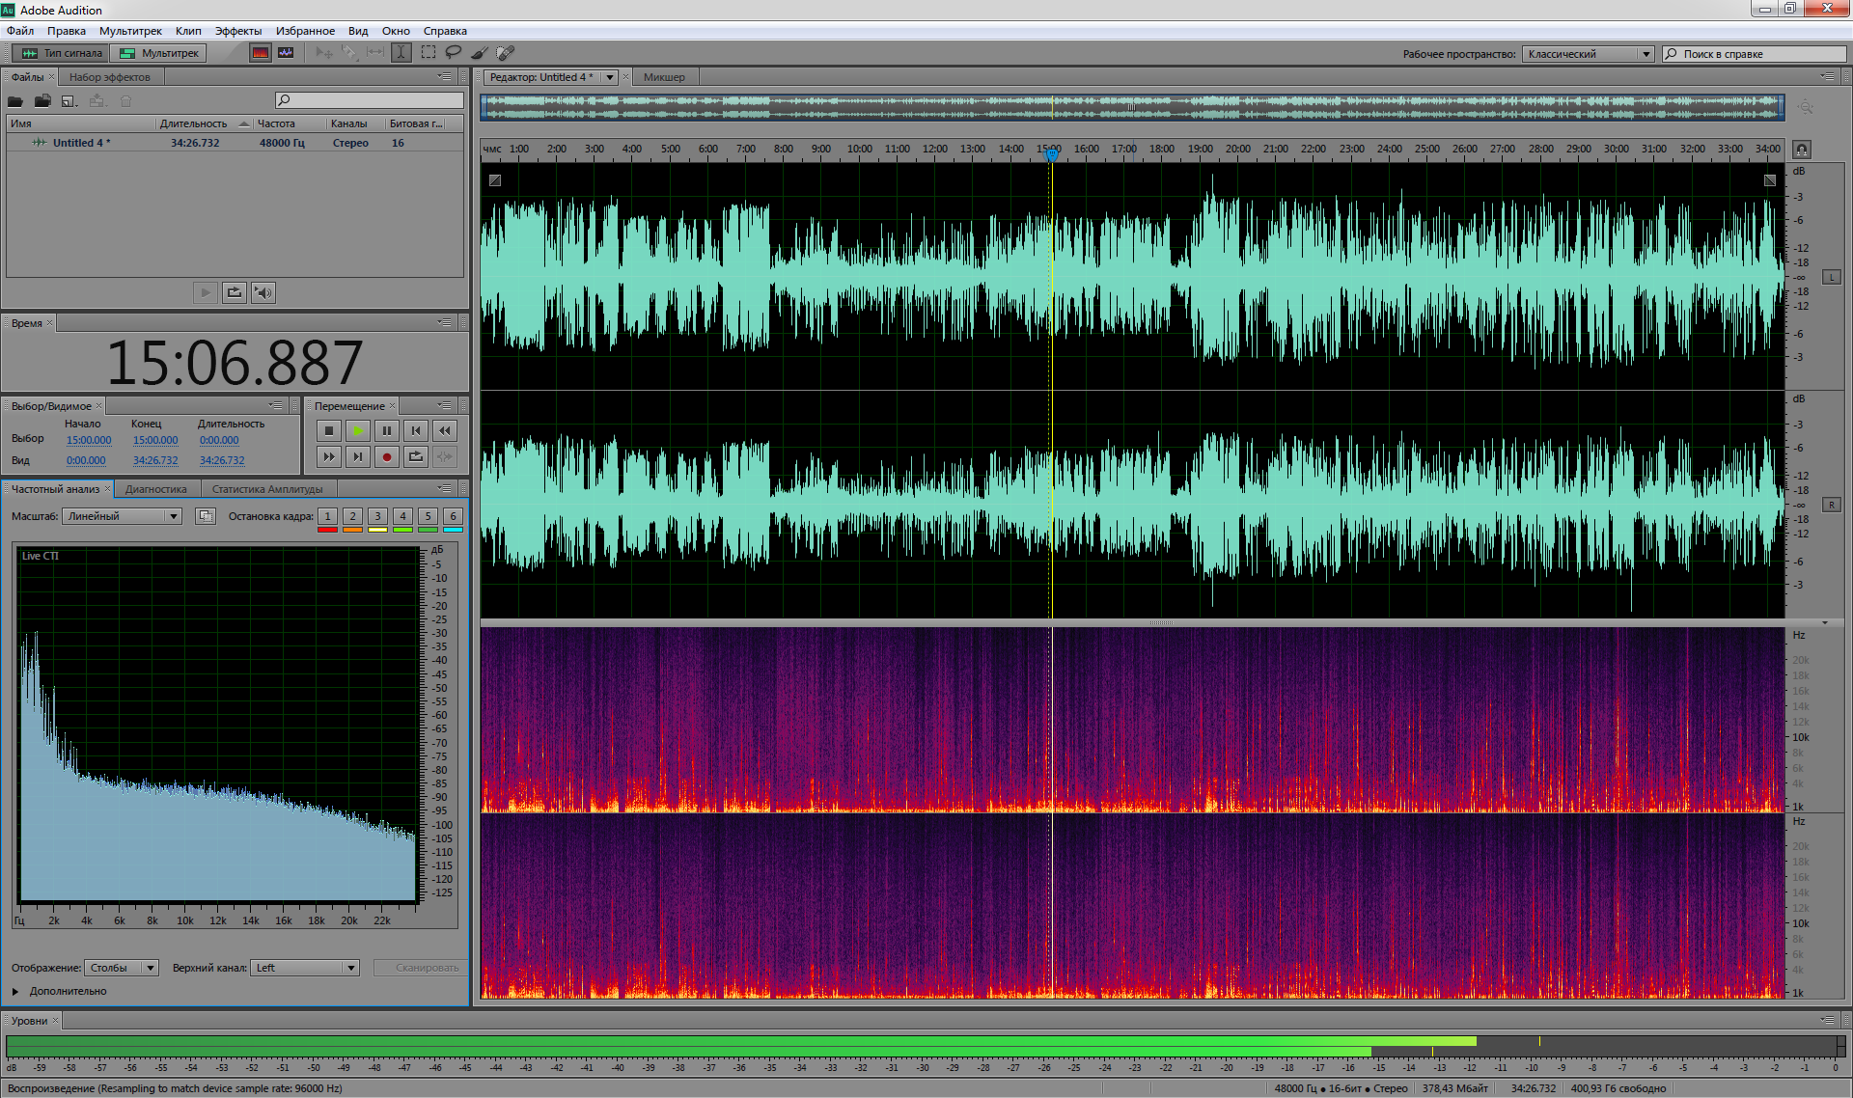
Task: Select the Paintbrush selection tool
Action: (x=480, y=53)
